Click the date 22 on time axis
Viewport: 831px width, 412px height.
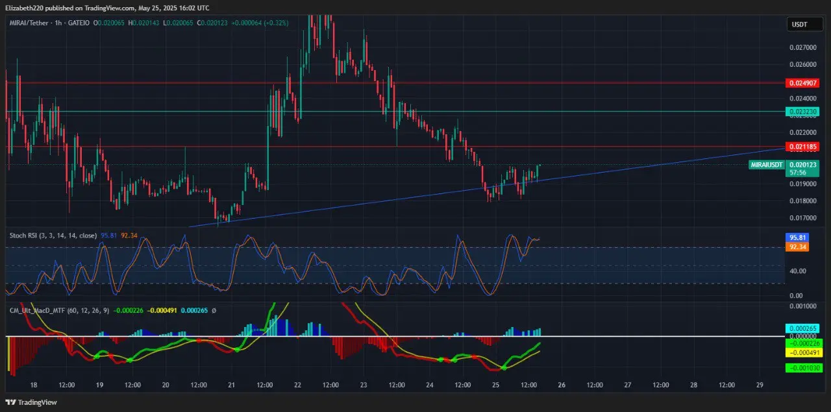click(x=297, y=385)
